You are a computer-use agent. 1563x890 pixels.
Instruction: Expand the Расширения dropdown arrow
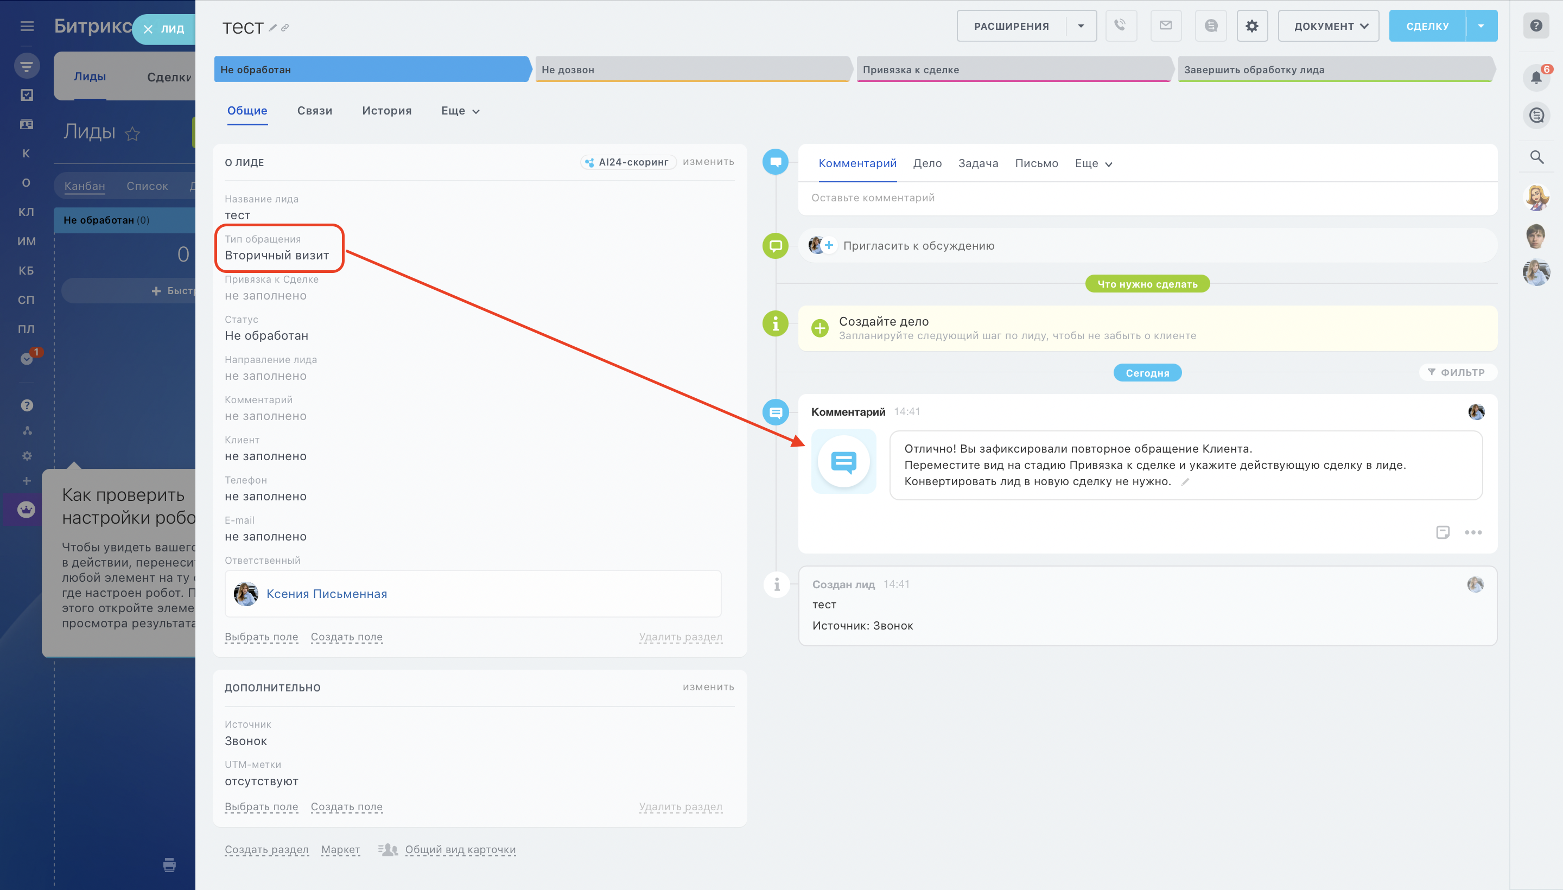click(x=1081, y=26)
